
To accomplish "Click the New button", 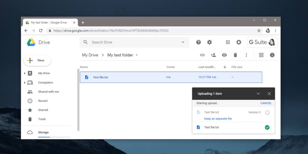I will [37, 61].
